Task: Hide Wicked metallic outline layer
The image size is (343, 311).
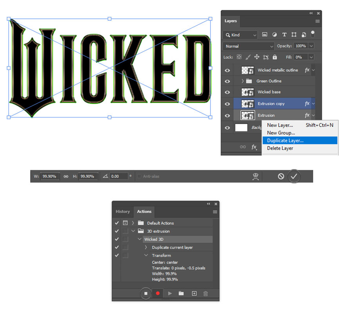Action: click(x=227, y=70)
